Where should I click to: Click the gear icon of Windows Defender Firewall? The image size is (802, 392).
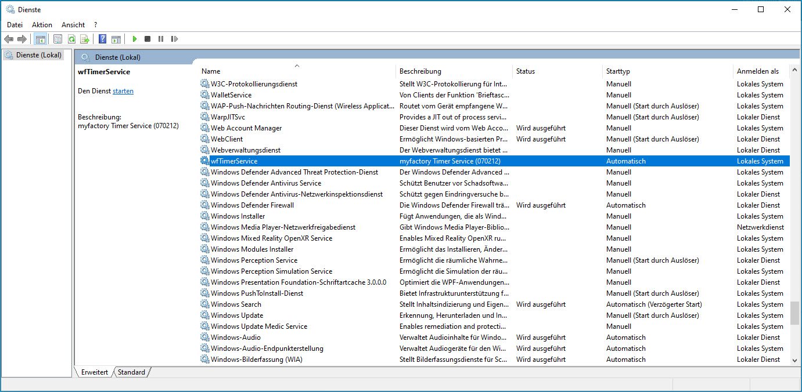205,205
